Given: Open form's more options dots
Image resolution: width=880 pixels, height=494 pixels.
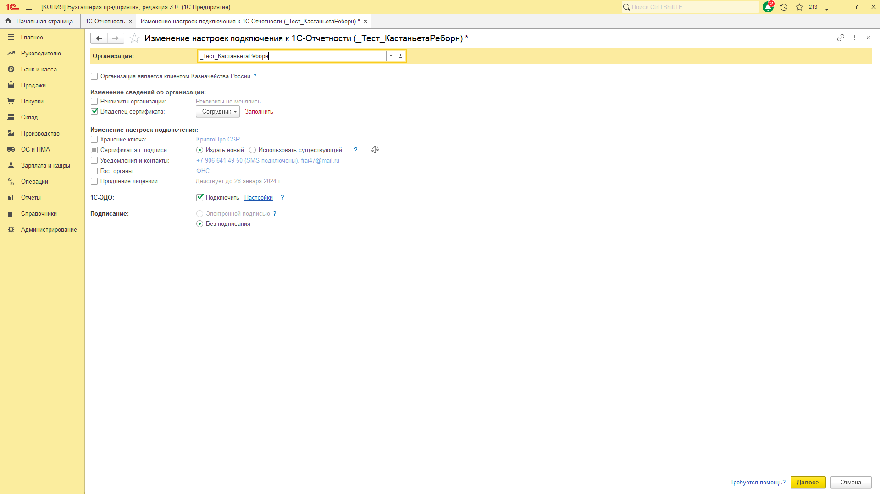Looking at the screenshot, I should (854, 38).
